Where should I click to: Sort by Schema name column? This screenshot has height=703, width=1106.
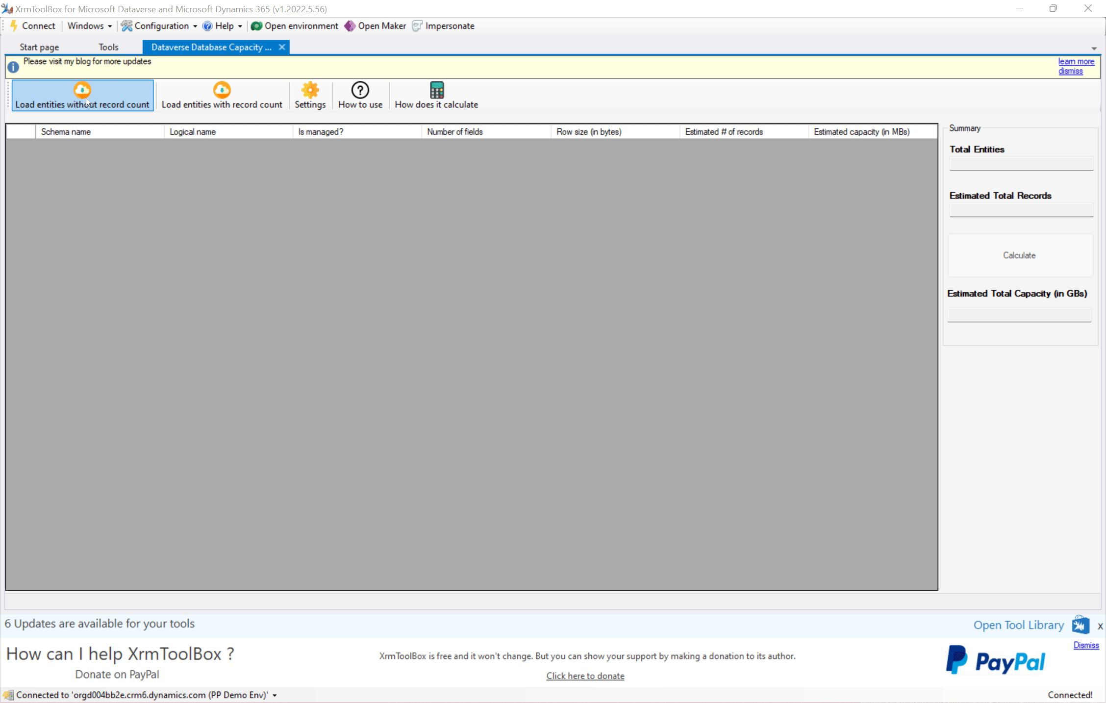(100, 131)
